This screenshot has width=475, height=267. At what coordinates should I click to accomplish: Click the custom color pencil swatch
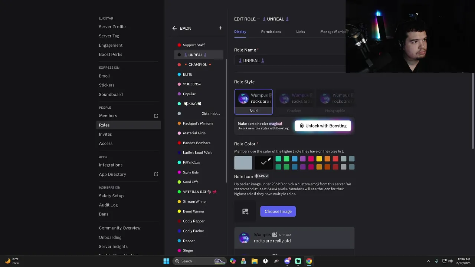(x=264, y=162)
